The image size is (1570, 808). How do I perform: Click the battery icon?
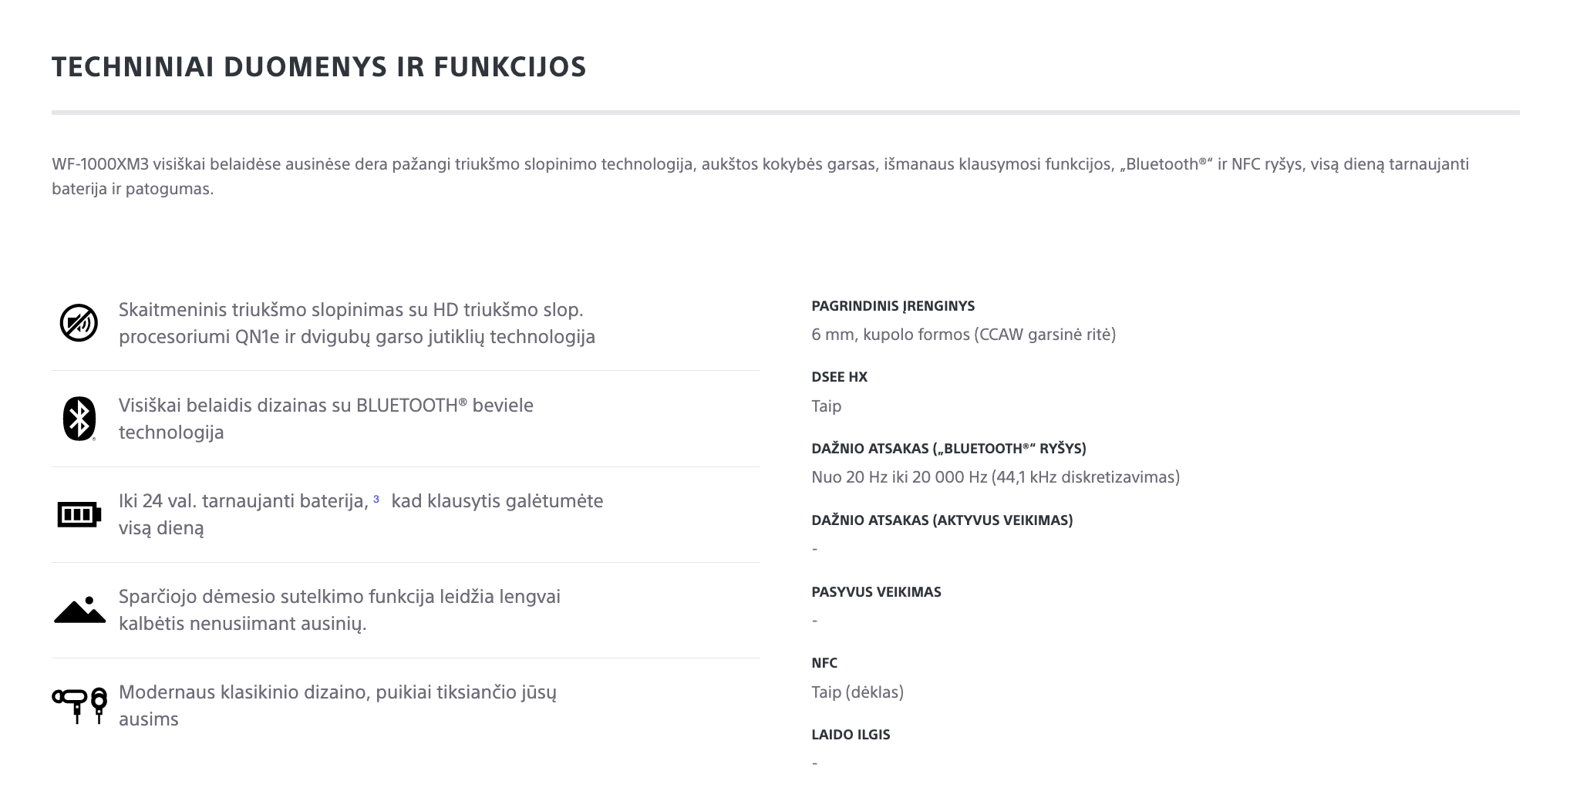click(79, 514)
